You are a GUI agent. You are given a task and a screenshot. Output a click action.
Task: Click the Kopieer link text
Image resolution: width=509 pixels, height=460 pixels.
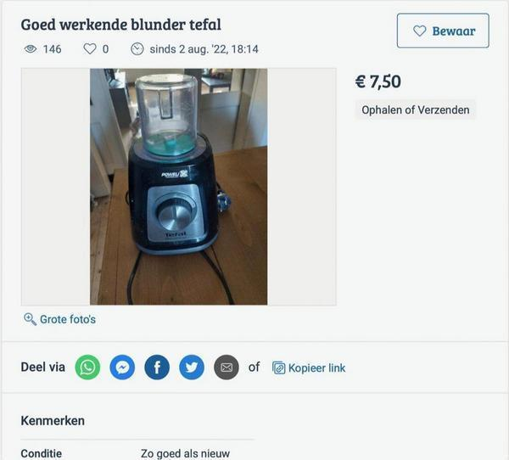click(x=316, y=368)
